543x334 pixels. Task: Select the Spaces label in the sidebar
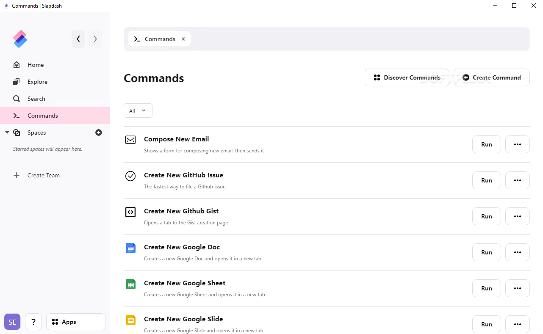[x=36, y=132]
